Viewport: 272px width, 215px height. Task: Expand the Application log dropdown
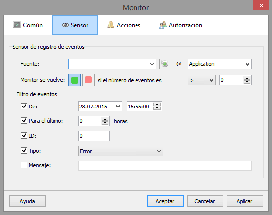pos(219,64)
